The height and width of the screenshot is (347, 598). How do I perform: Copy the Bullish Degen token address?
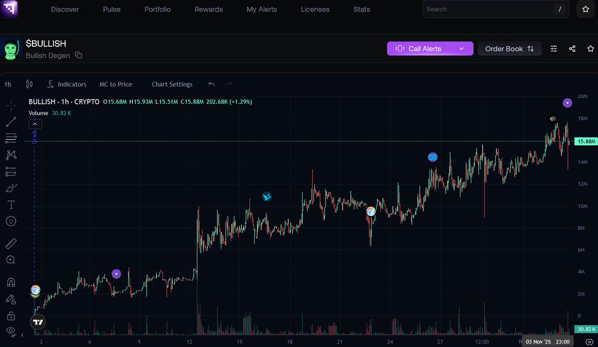(x=79, y=55)
